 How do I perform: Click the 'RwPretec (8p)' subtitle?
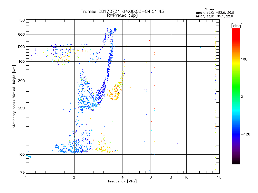tap(122, 15)
